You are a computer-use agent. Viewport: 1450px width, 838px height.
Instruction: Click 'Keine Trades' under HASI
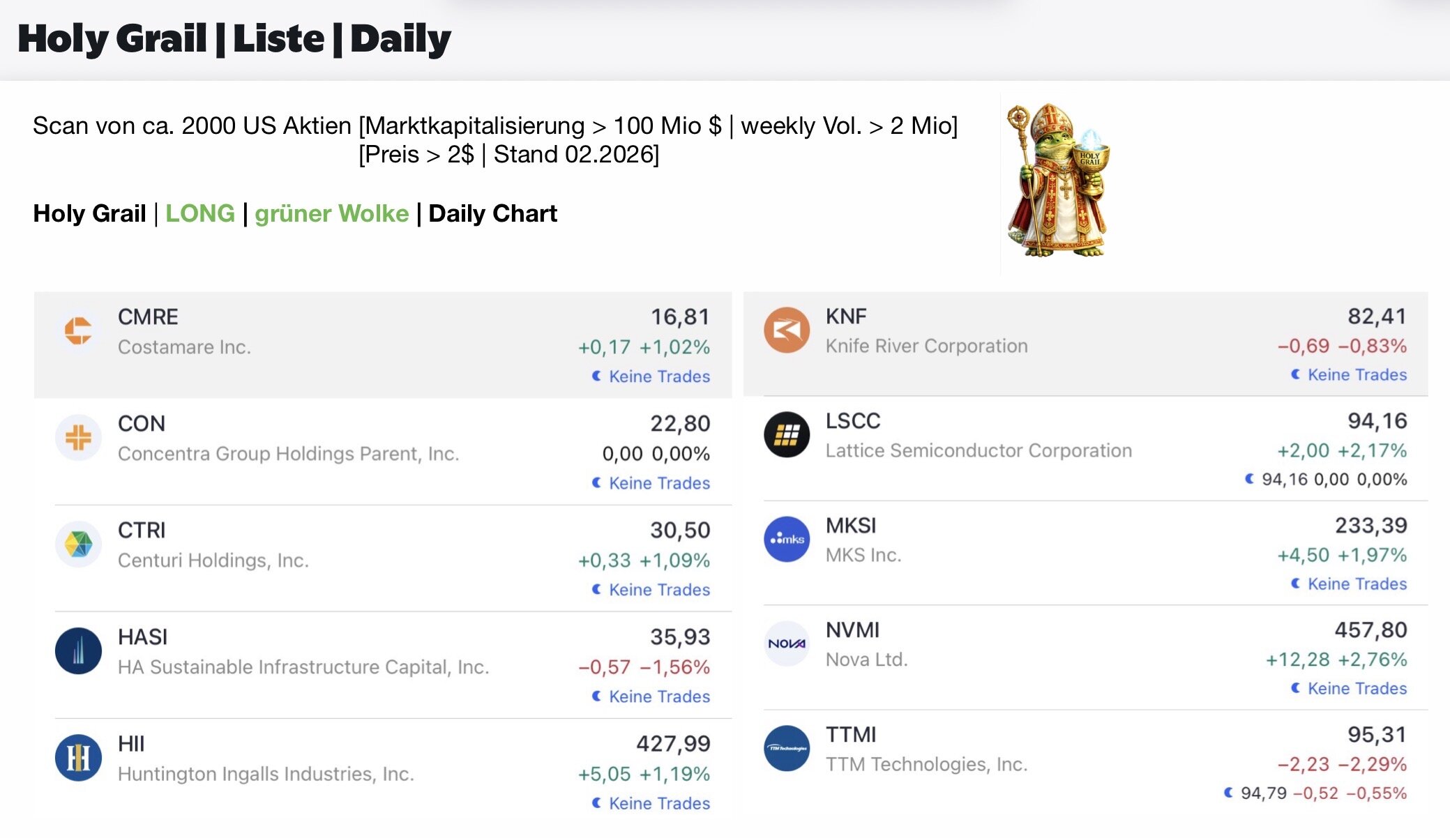[x=659, y=696]
